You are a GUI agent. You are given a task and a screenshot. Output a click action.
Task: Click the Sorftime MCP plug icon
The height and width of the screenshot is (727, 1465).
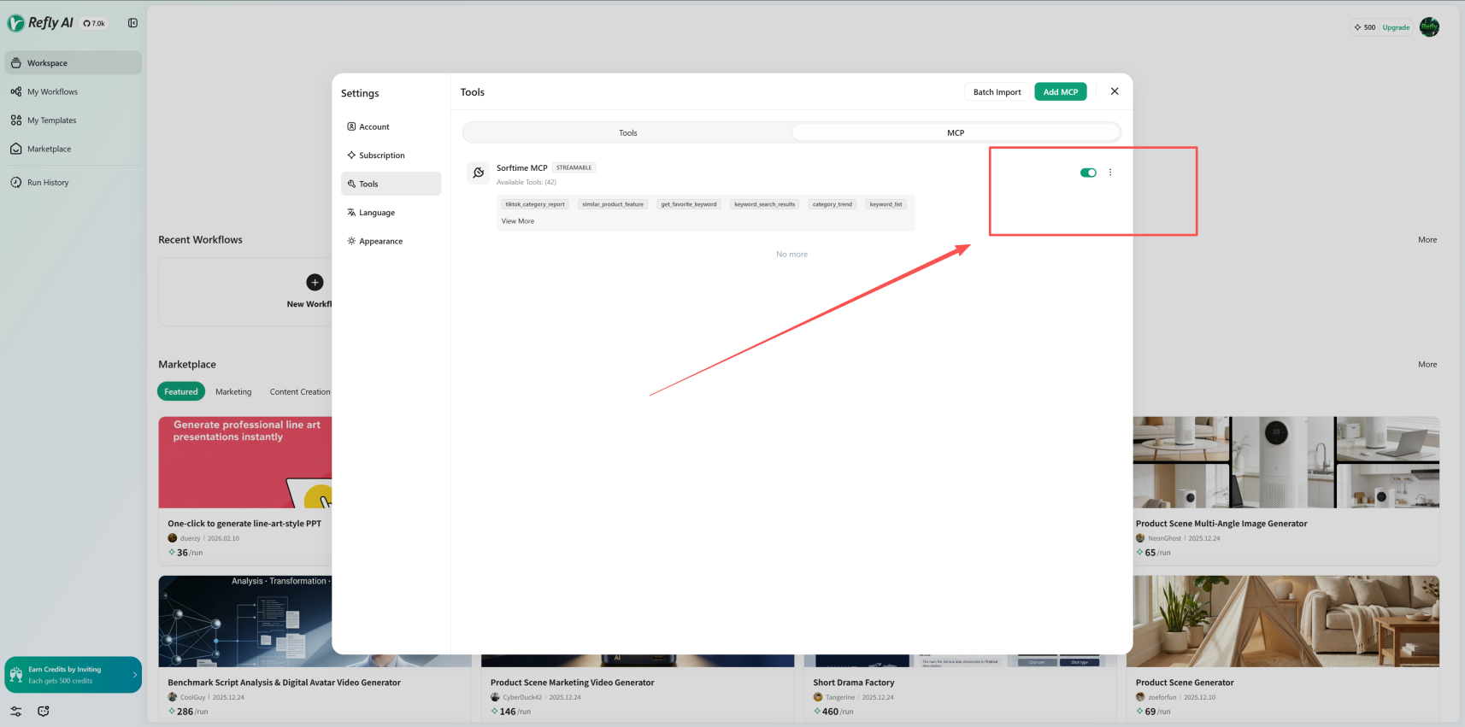(x=479, y=173)
